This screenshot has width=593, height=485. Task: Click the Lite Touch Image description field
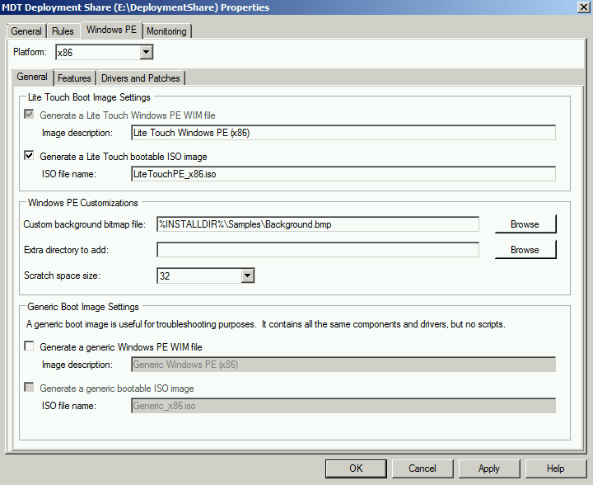(x=343, y=133)
